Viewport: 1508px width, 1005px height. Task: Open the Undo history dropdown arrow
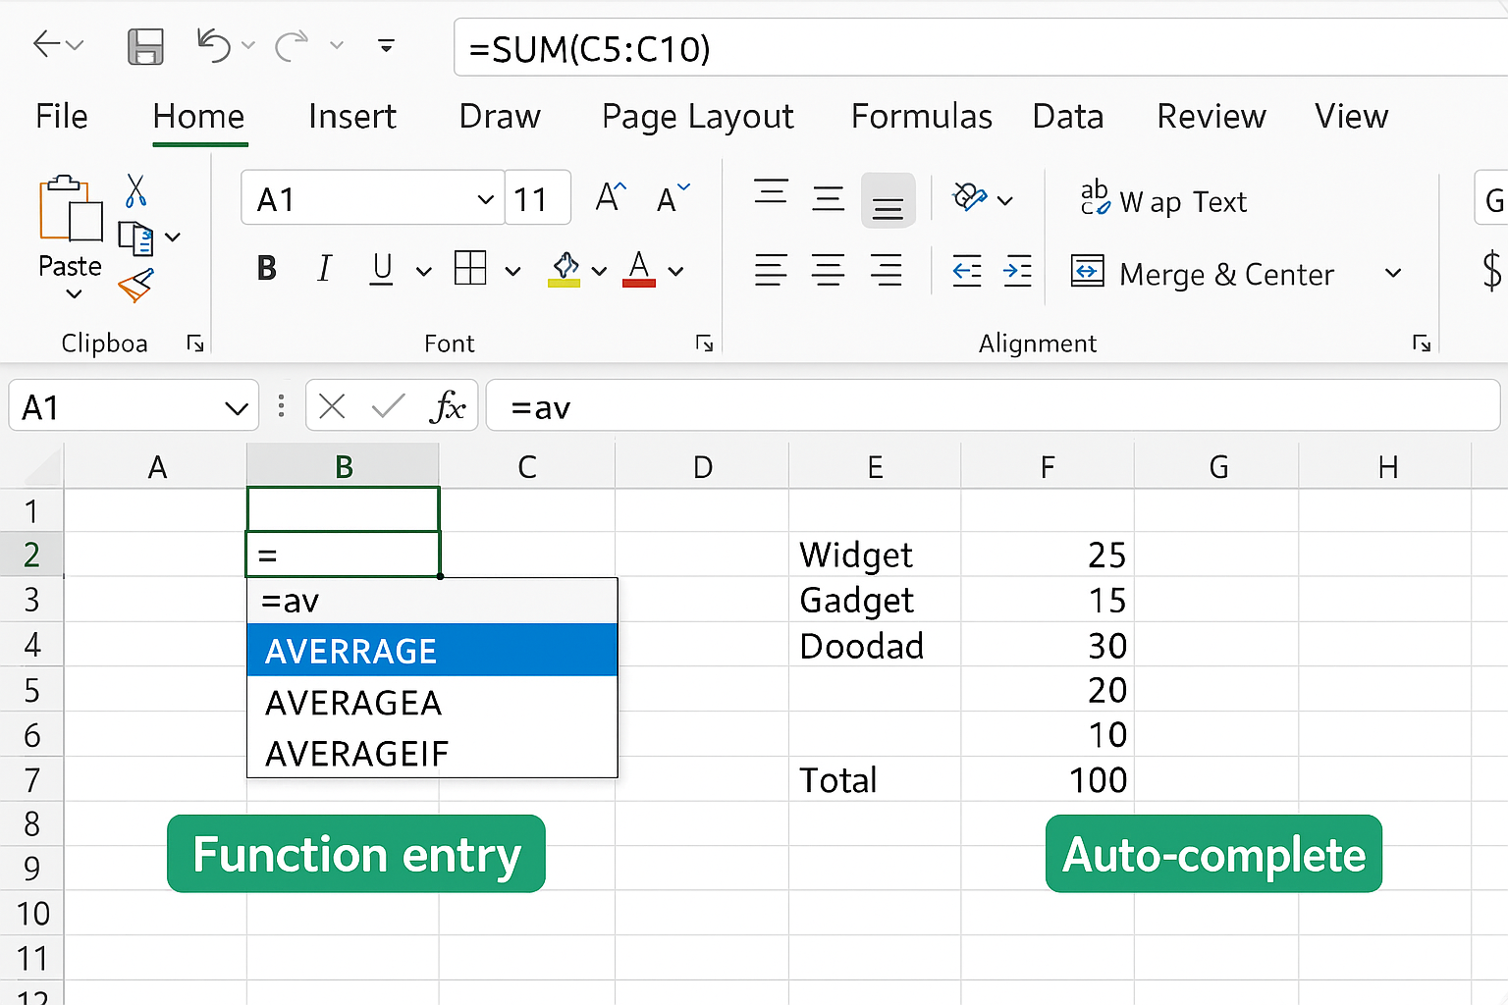tap(247, 45)
